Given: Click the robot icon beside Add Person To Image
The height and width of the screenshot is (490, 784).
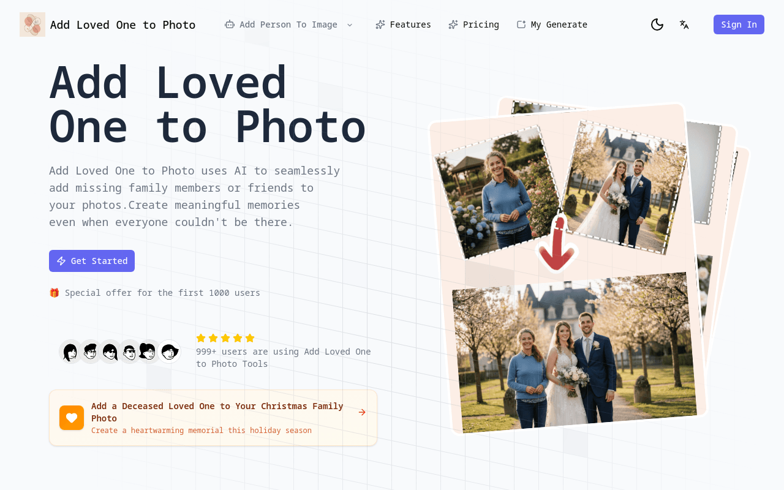Looking at the screenshot, I should (230, 24).
